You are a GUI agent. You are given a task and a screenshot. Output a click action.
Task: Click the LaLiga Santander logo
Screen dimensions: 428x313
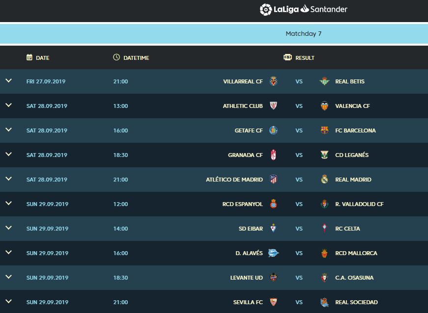pos(304,9)
